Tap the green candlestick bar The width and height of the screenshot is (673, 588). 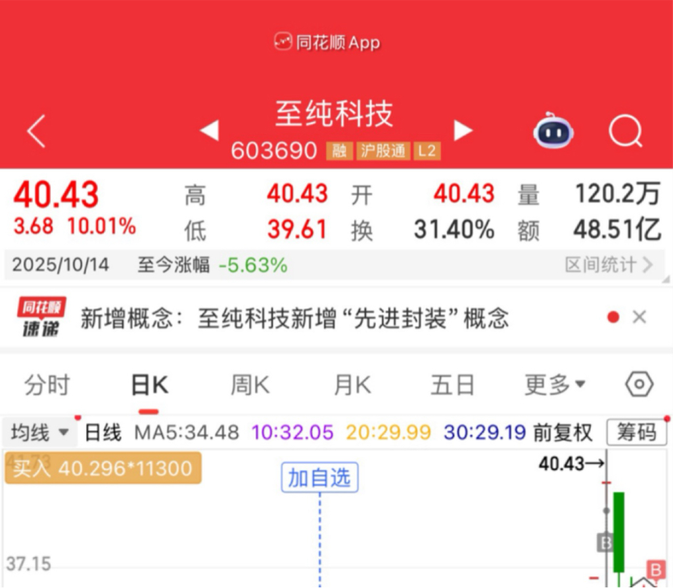tap(619, 532)
